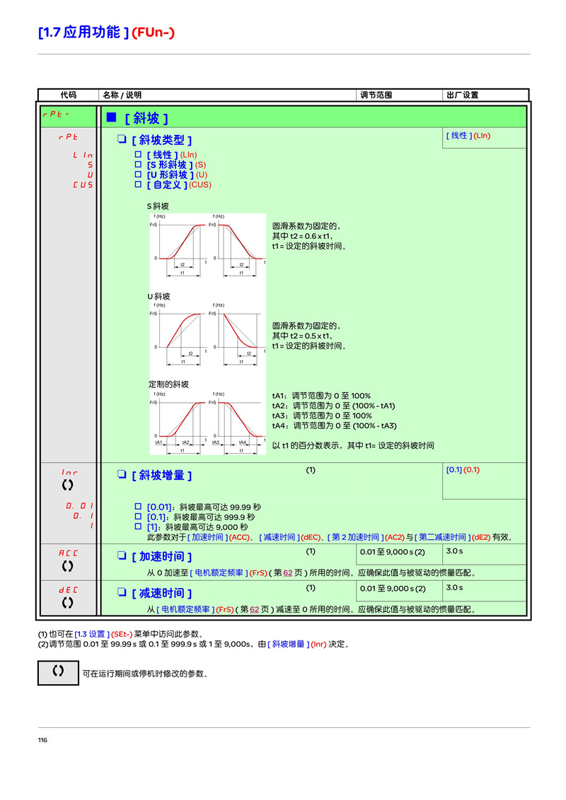Click the square bullet before [0.01] option
The width and height of the screenshot is (566, 800).
tap(138, 506)
